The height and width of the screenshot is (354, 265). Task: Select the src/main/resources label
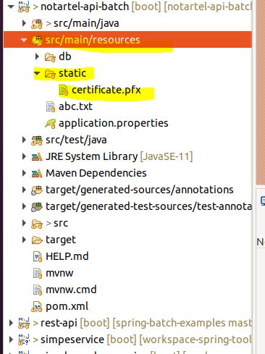[x=93, y=40]
